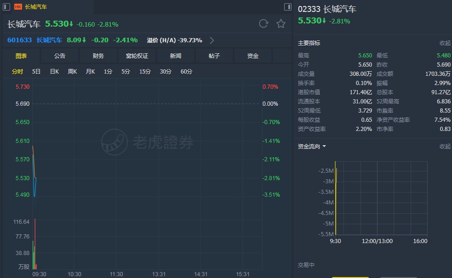
Task: Collapse the 主要指标 section via 收起
Action: (445, 43)
